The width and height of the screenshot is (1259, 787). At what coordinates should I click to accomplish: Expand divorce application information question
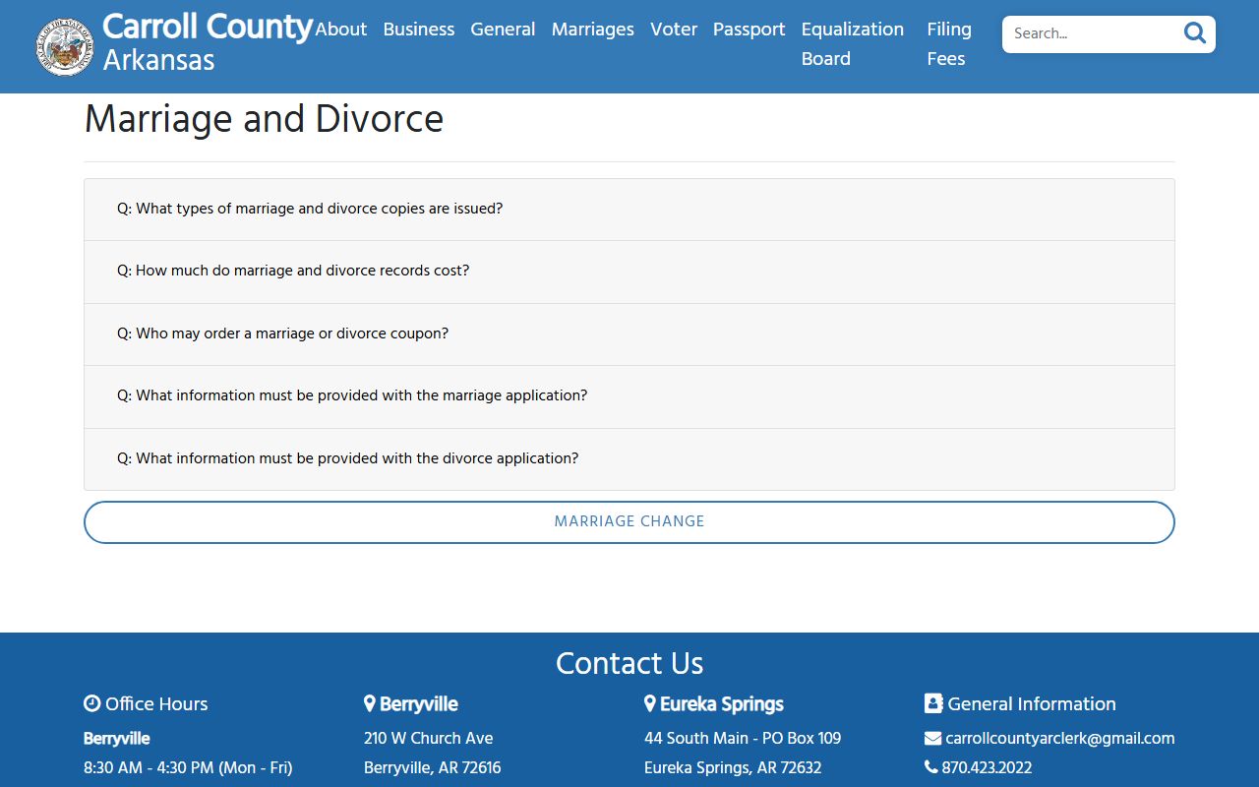[347, 458]
